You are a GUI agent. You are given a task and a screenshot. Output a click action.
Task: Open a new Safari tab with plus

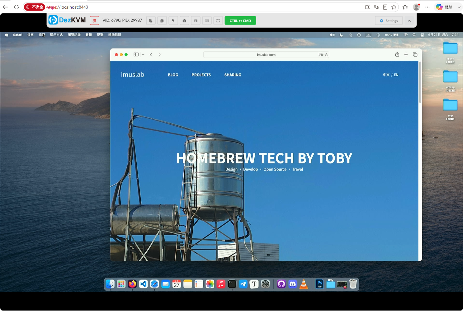406,54
